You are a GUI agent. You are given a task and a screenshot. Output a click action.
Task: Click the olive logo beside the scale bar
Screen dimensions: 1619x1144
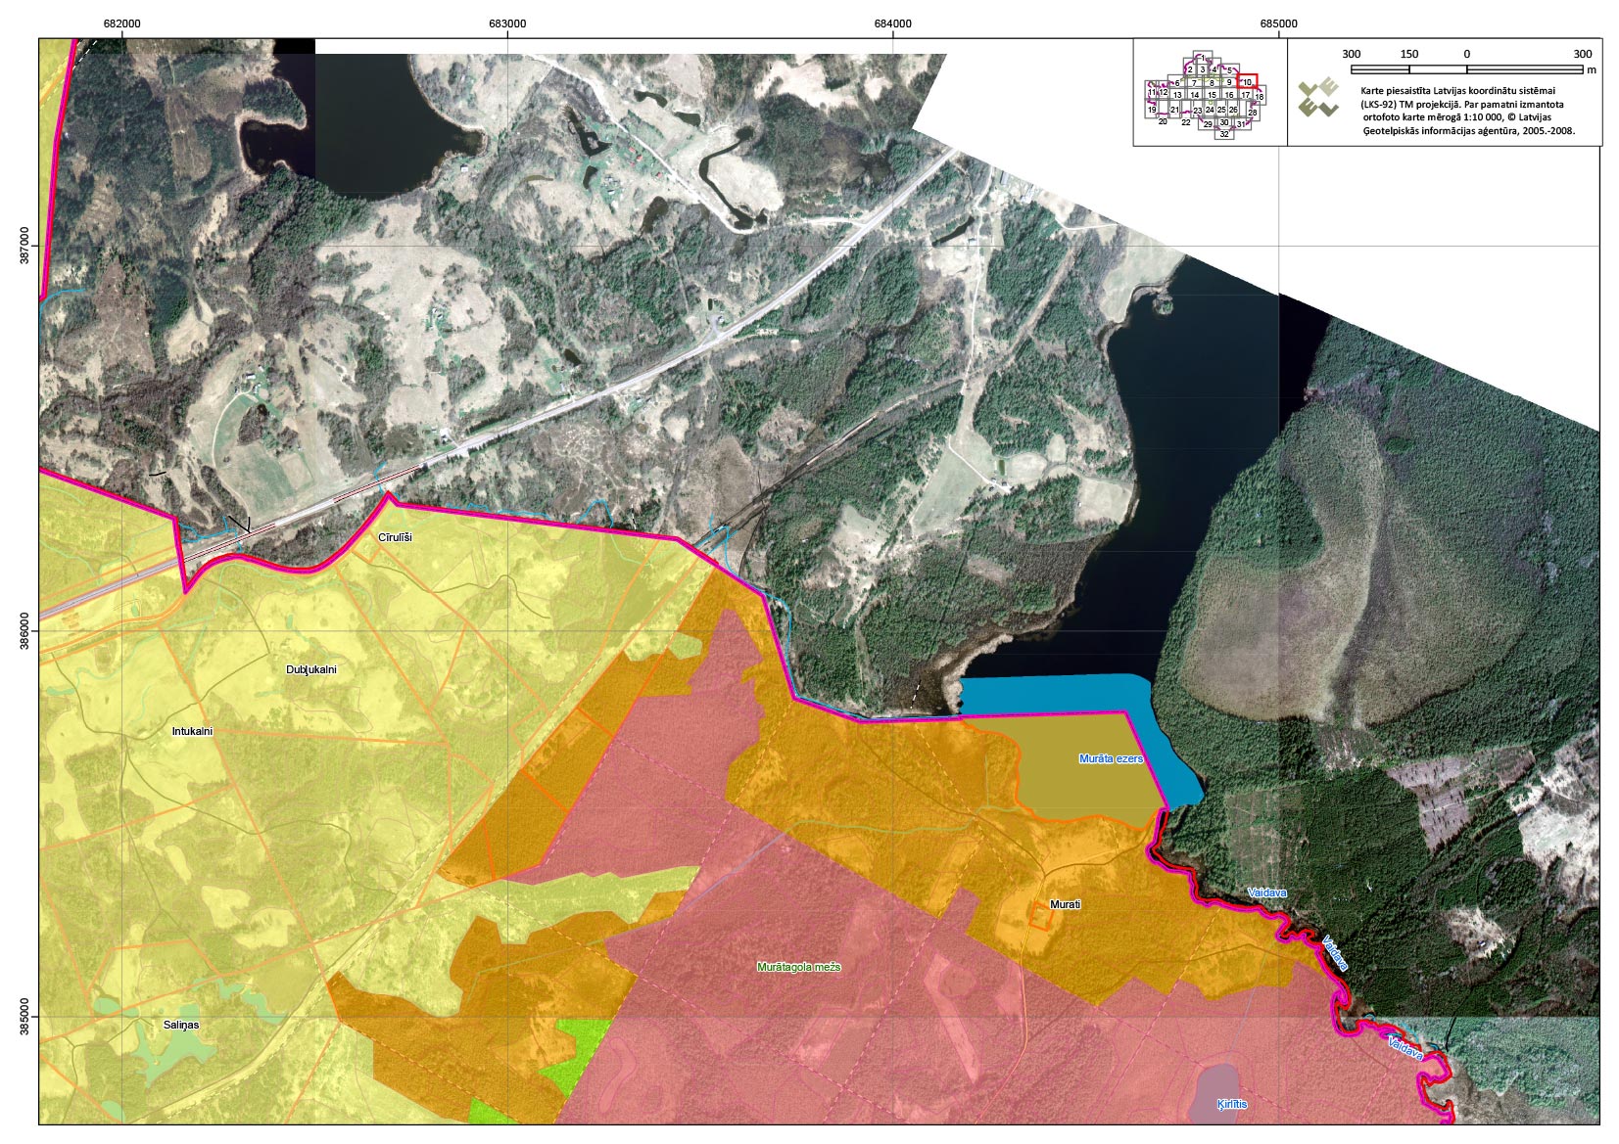[1318, 98]
